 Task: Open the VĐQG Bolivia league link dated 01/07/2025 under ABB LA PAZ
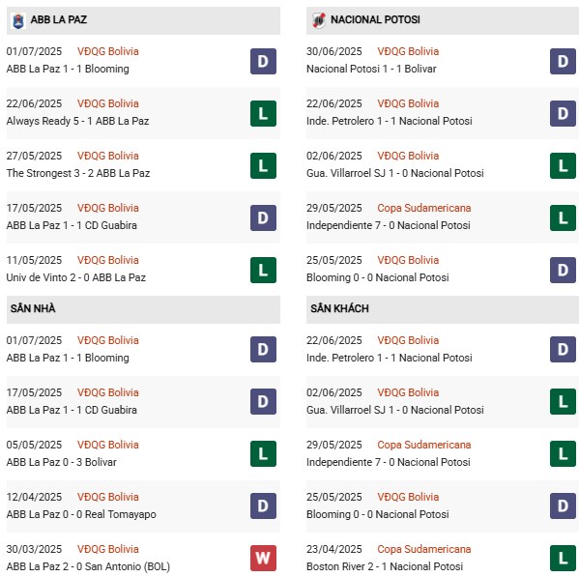click(x=108, y=51)
